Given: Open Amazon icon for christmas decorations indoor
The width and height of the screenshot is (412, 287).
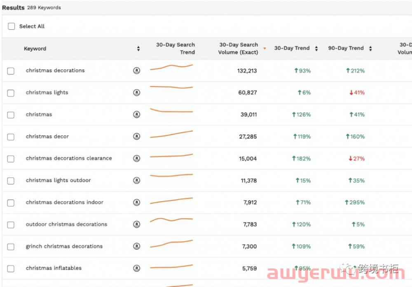Looking at the screenshot, I should point(137,202).
